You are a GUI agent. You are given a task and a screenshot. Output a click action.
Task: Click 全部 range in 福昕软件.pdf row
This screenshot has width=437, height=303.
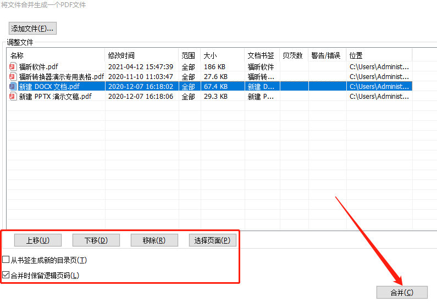[189, 67]
